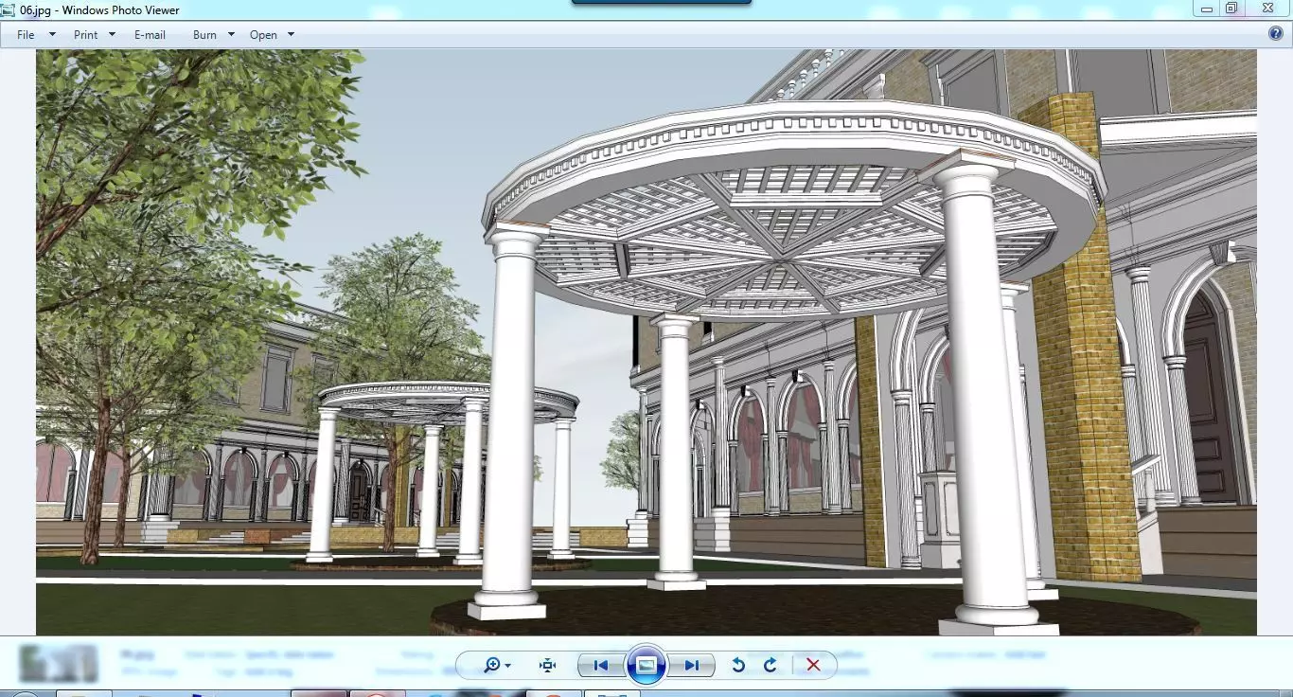The image size is (1293, 697).
Task: Click the displayed 3D pavilion image
Action: (x=646, y=342)
